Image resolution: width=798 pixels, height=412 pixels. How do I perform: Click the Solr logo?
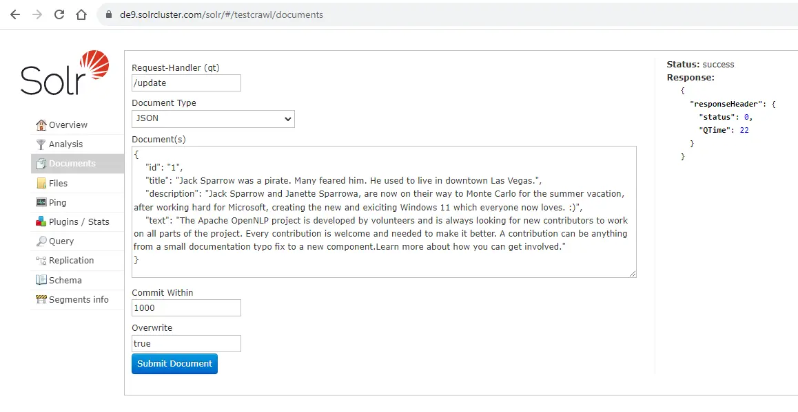[65, 73]
